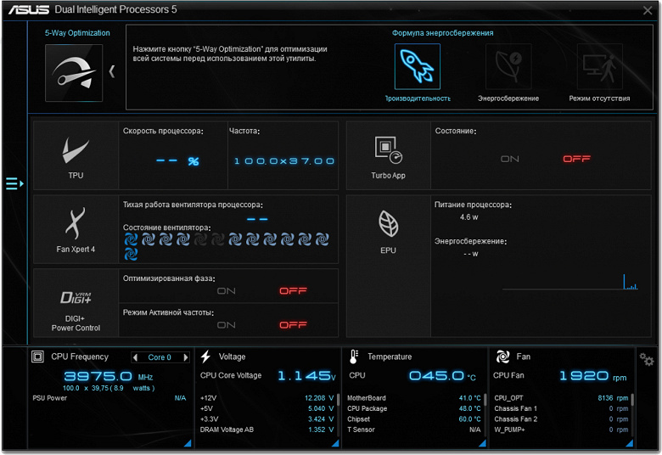
Task: Click the MotherBoard temperature row
Action: coord(414,398)
